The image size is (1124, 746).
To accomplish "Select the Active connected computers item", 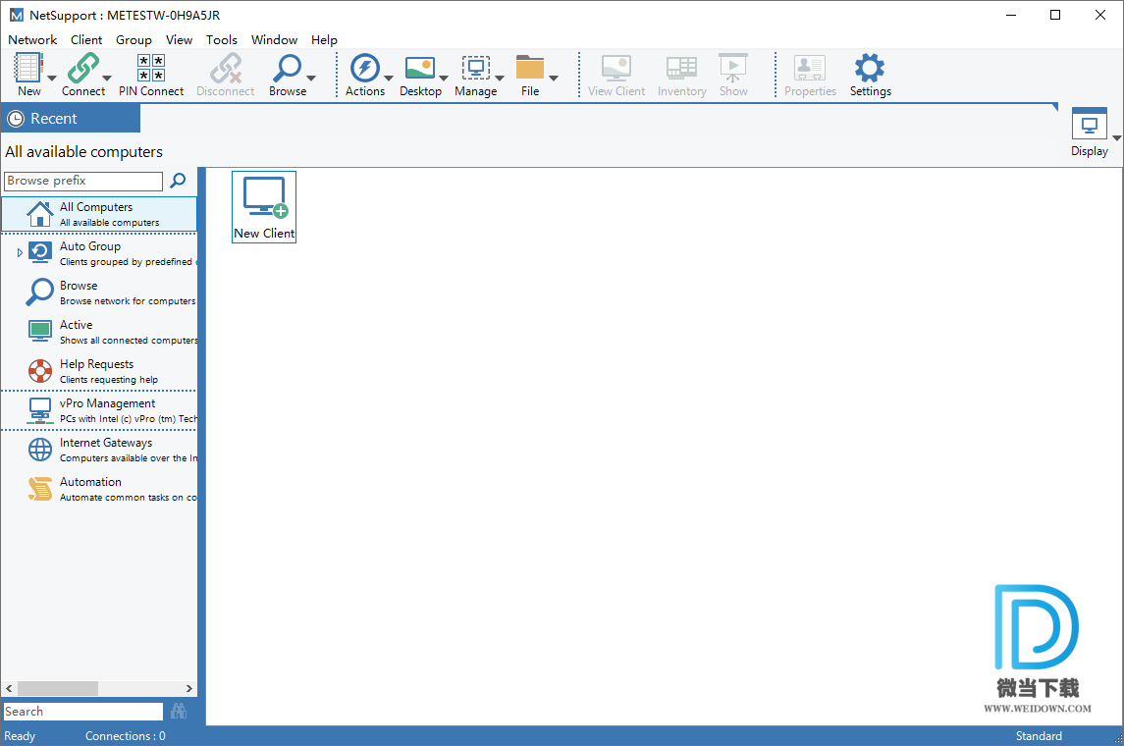I will pos(99,332).
